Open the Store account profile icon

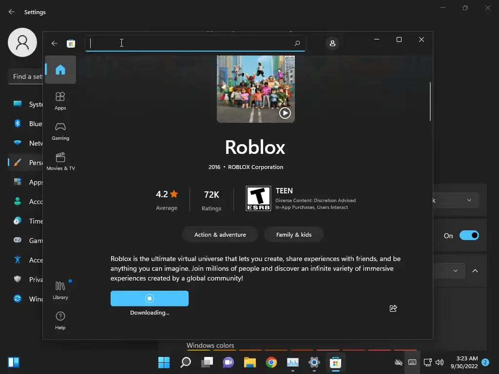332,43
